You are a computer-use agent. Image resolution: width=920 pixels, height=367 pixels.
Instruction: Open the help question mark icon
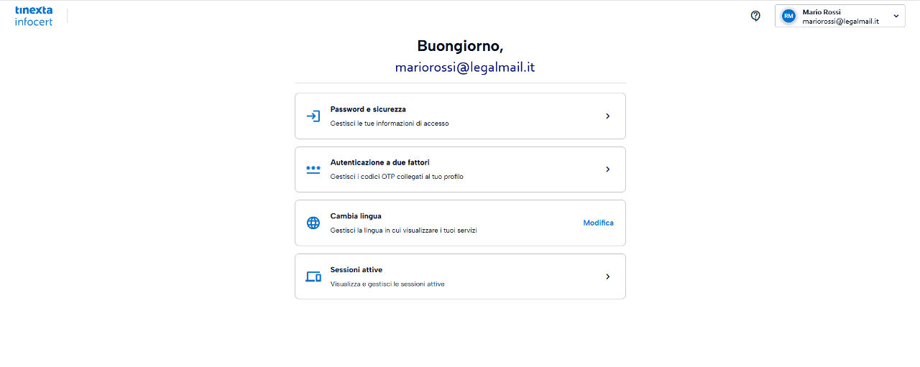pos(755,16)
